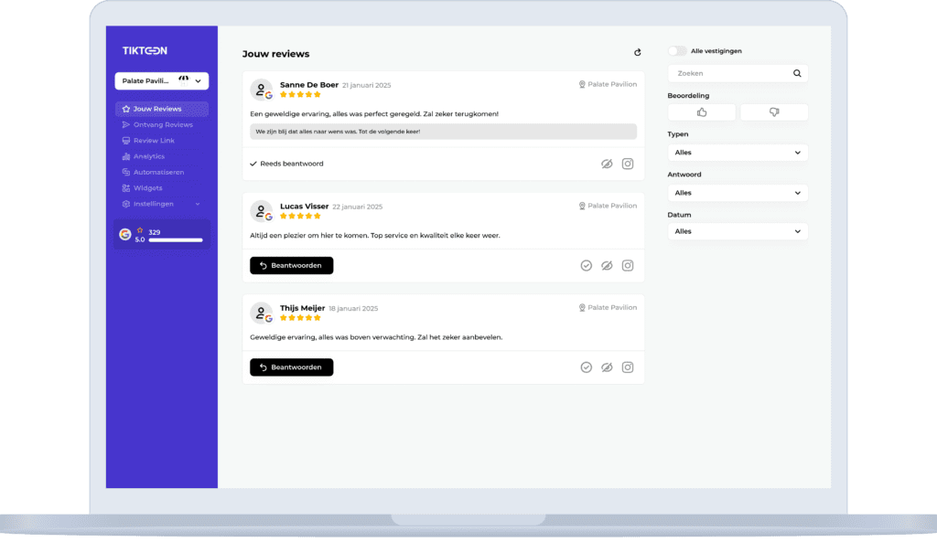This screenshot has height=542, width=937.
Task: Hide Lucas Visser's review with eye icon
Action: coord(606,265)
